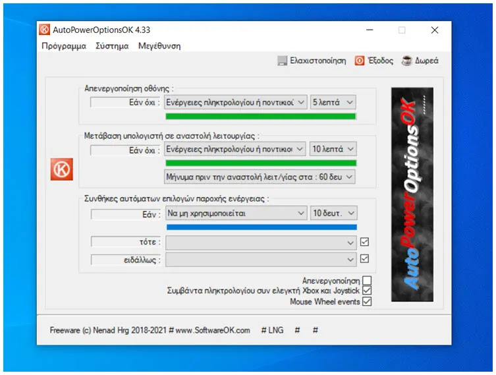Click the Ελαχιστοποίηση button label

coord(318,61)
